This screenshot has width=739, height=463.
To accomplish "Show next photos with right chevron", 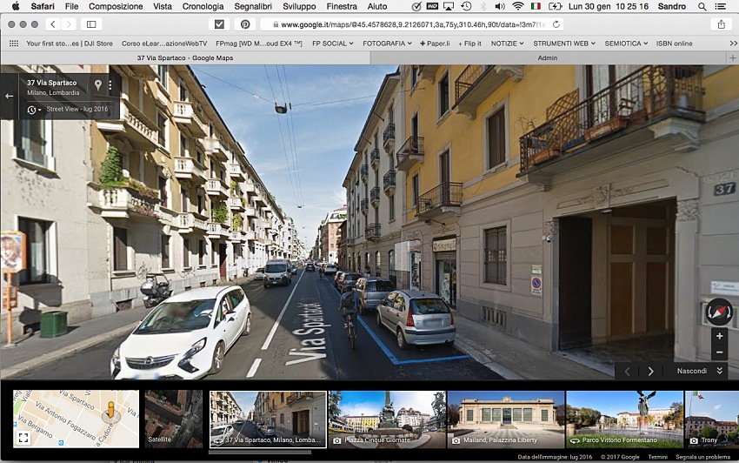I will [650, 372].
